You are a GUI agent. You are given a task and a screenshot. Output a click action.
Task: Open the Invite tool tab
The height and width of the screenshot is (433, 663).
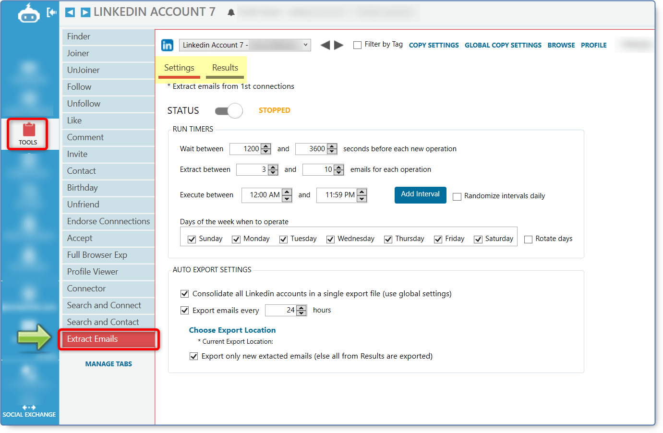108,155
